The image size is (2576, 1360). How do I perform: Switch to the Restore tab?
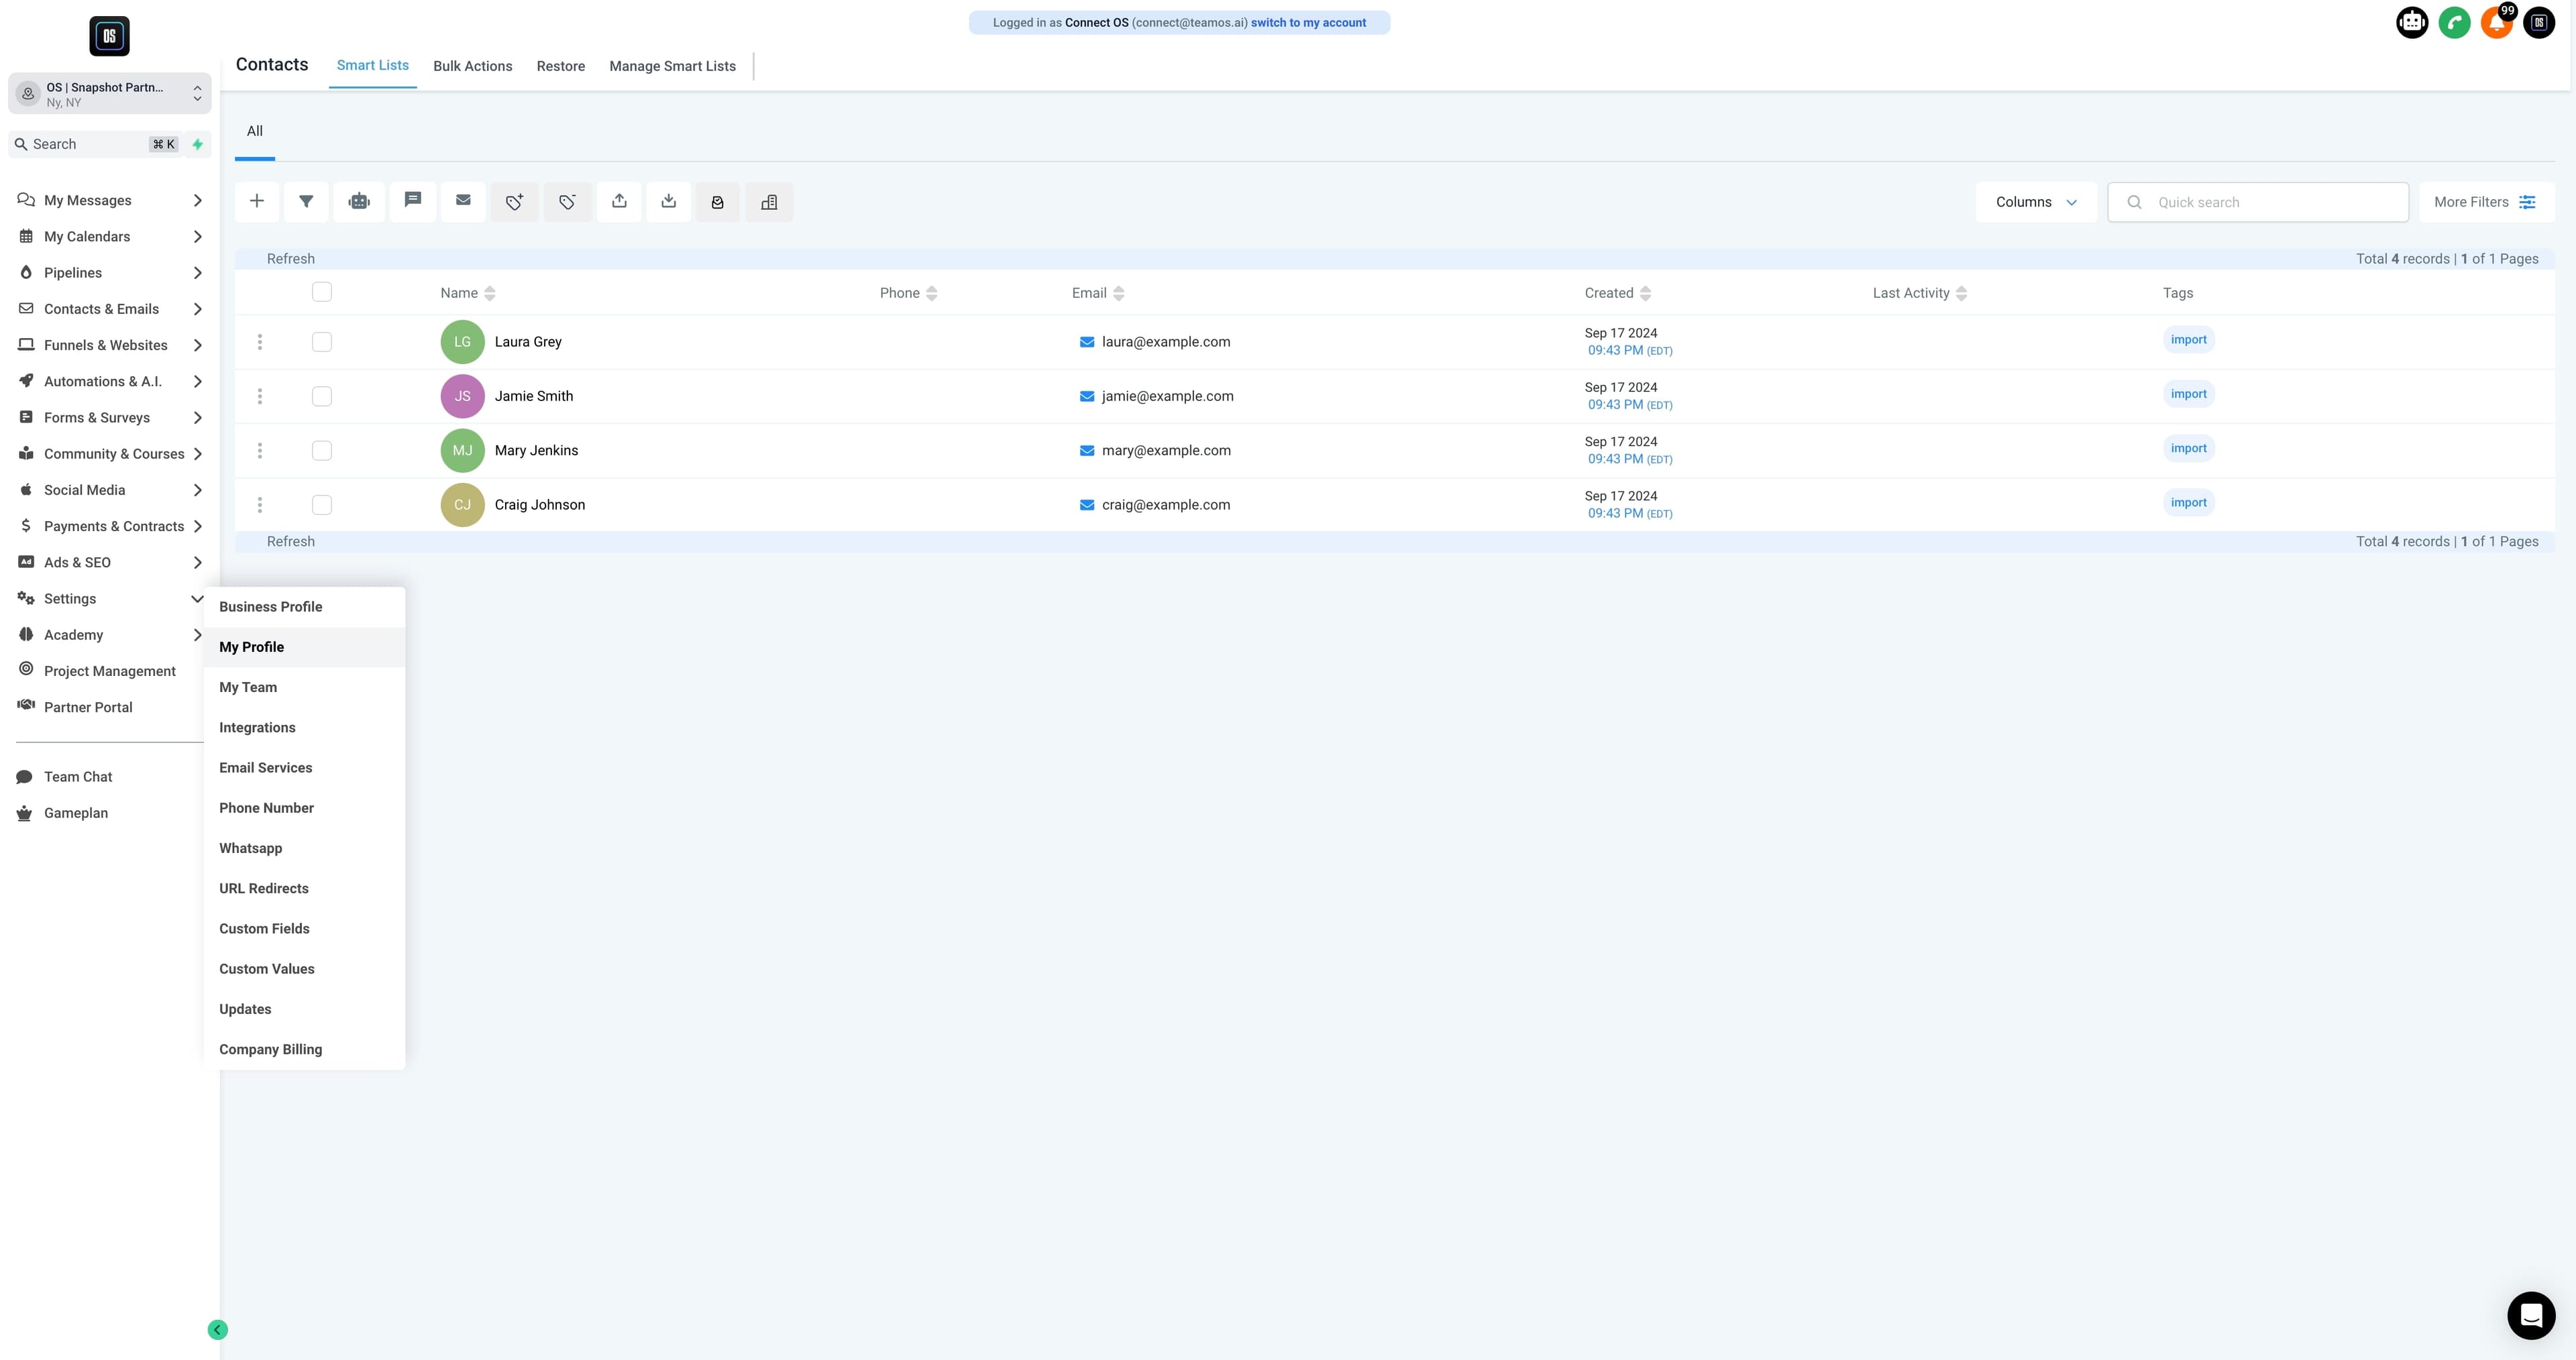point(560,66)
